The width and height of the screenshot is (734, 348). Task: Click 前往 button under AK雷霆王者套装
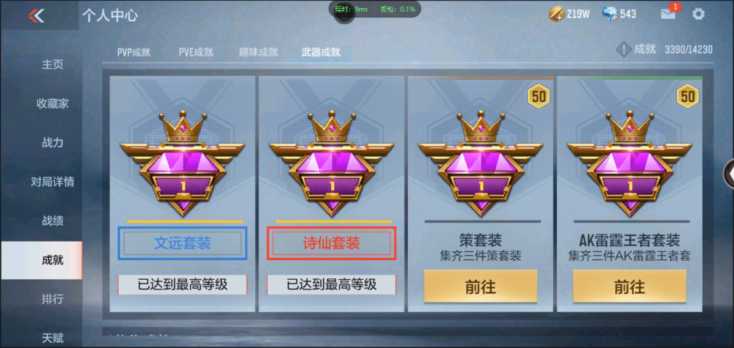(630, 286)
